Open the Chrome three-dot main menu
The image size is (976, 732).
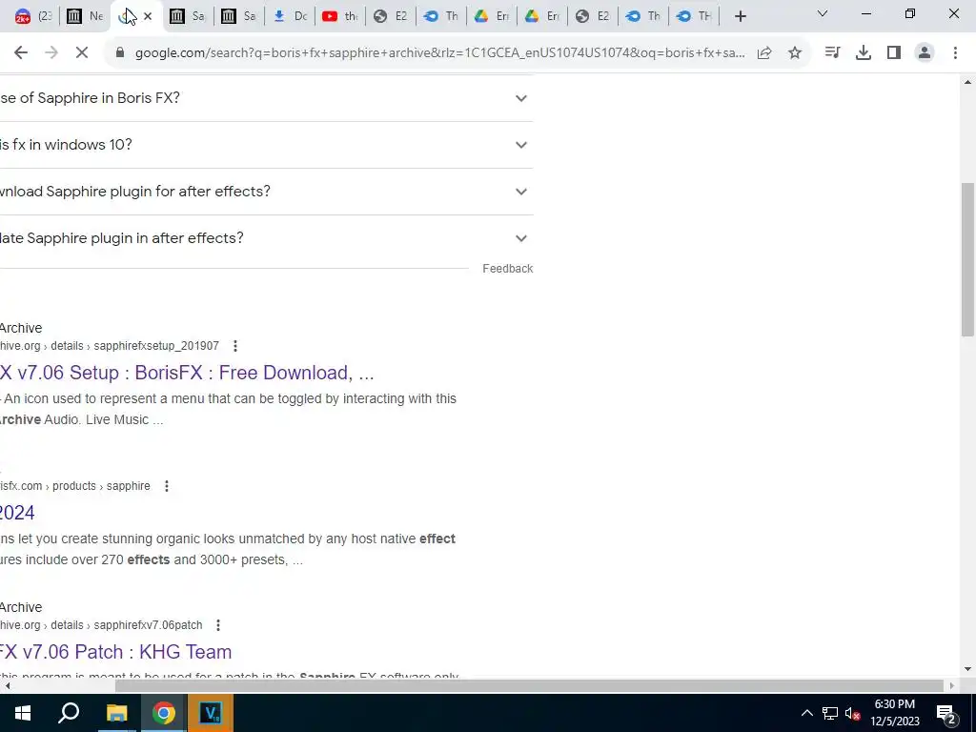point(955,53)
